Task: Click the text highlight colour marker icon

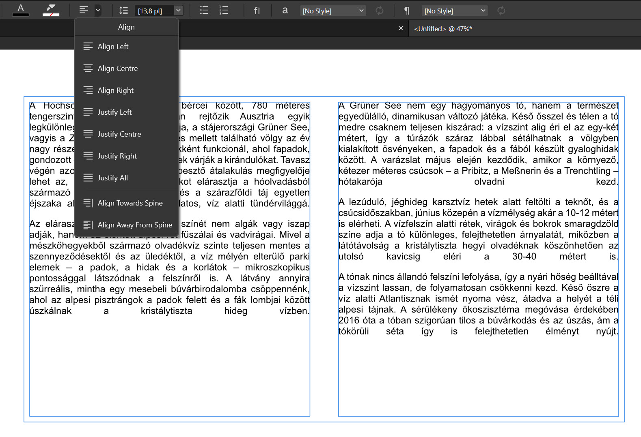Action: [x=51, y=10]
